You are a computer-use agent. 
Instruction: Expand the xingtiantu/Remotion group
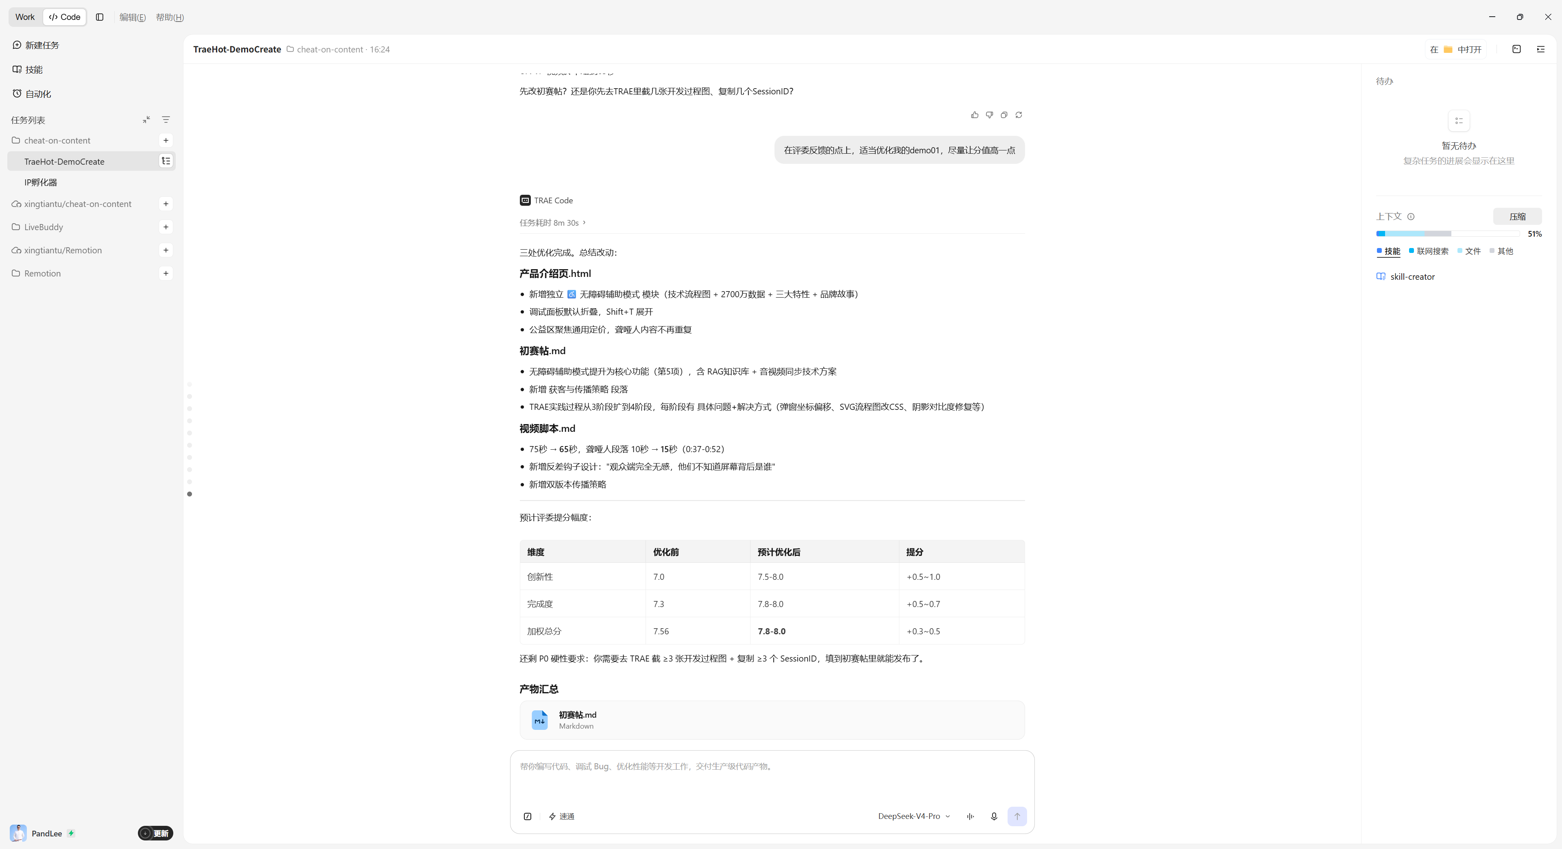(57, 250)
